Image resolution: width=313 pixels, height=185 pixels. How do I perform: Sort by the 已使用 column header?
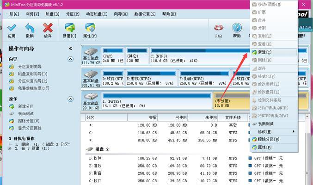pyautogui.click(x=173, y=117)
